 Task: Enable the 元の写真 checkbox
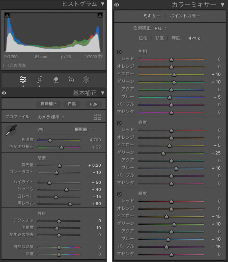coord(6,65)
